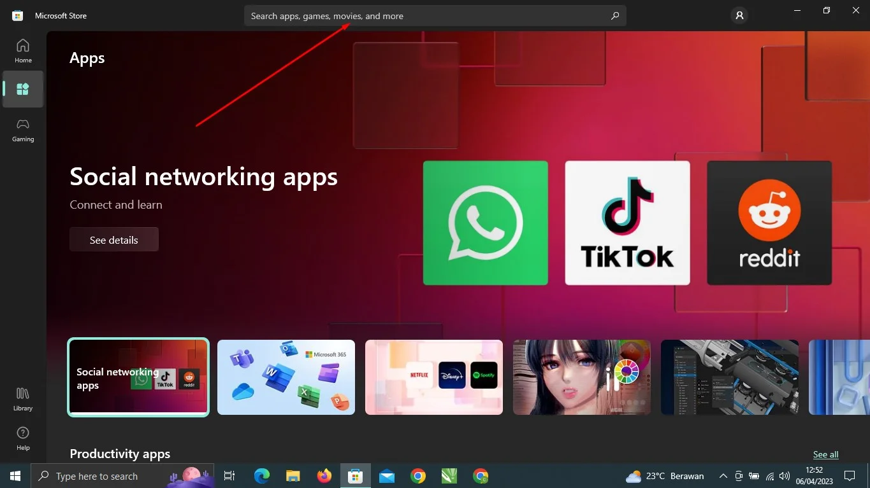
Task: Click the See details button
Action: tap(114, 240)
